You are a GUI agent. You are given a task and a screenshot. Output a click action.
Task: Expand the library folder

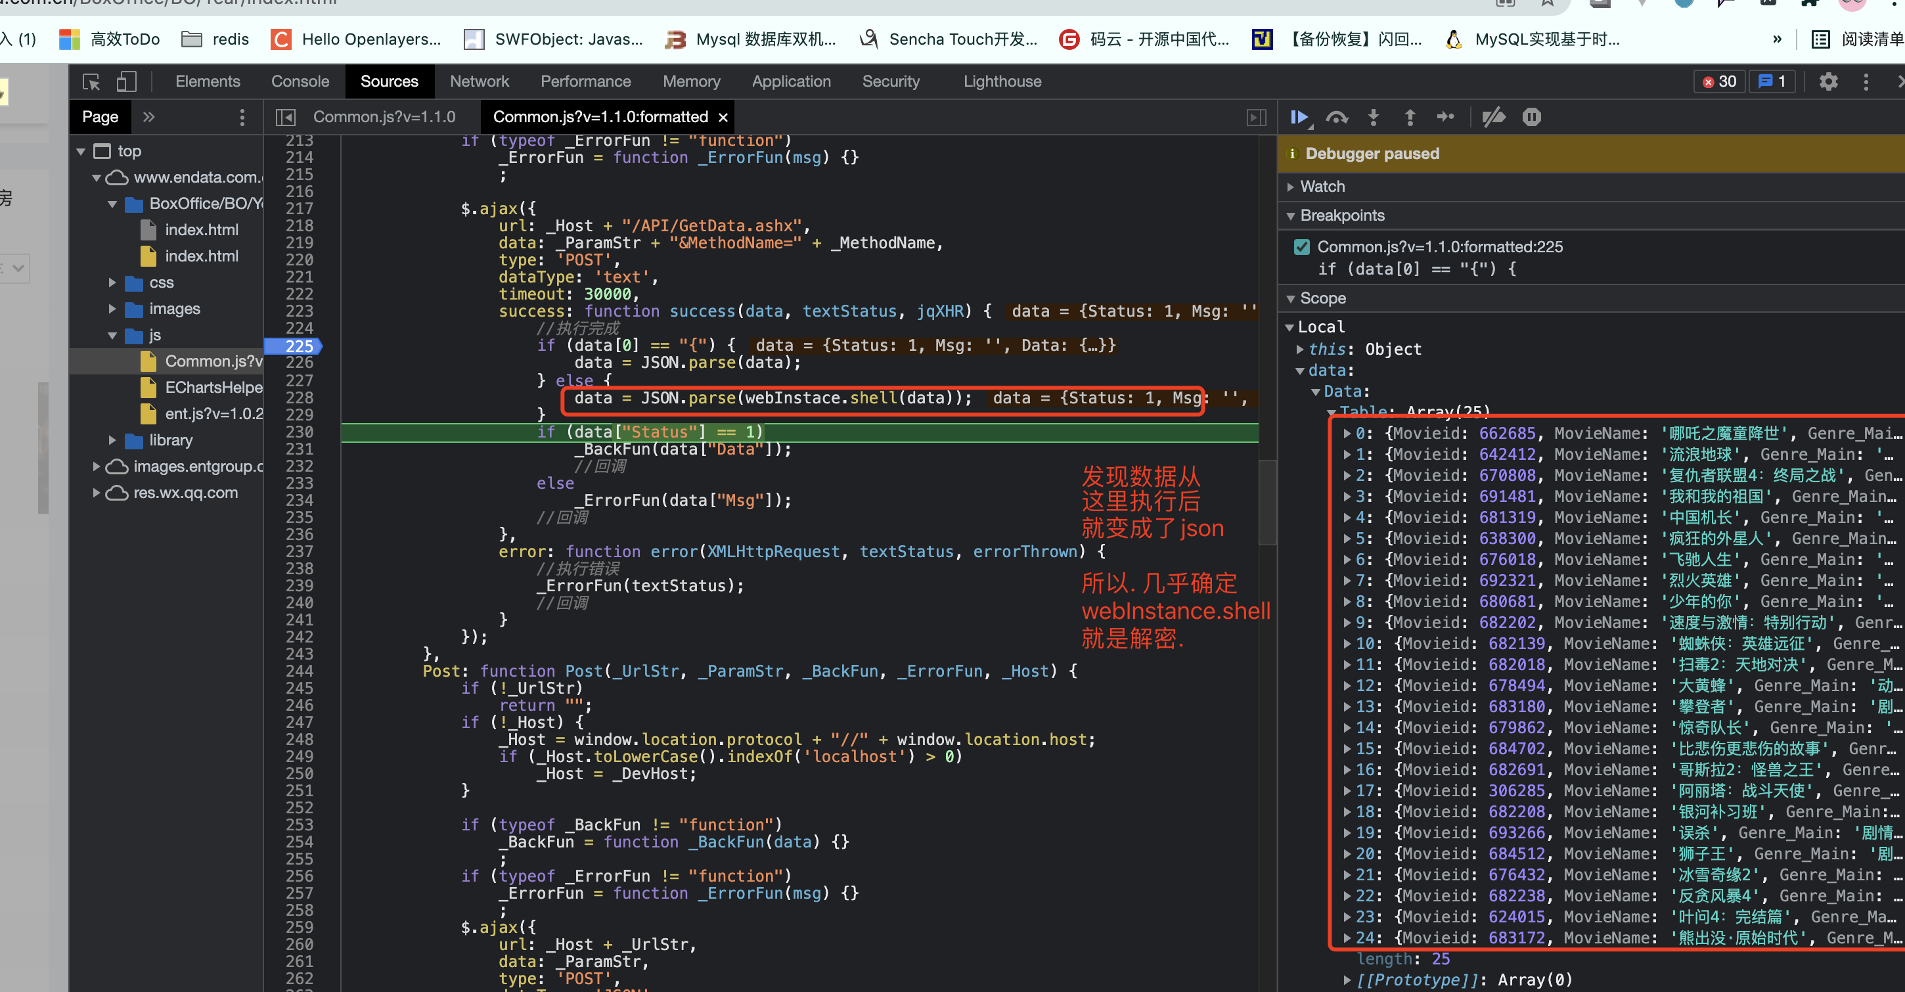[112, 440]
